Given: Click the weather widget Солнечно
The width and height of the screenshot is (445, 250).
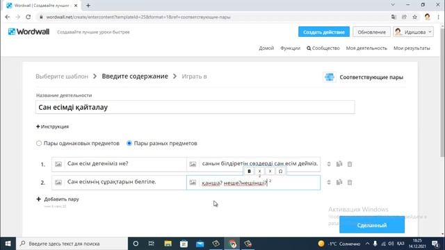Looking at the screenshot, I should coord(339,244).
